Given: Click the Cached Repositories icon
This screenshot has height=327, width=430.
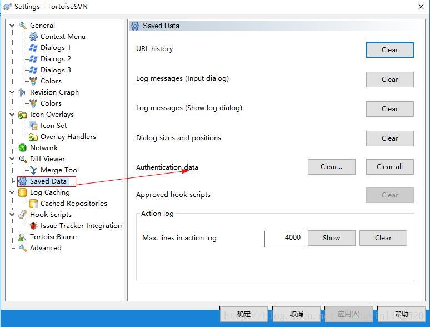Looking at the screenshot, I should (33, 204).
